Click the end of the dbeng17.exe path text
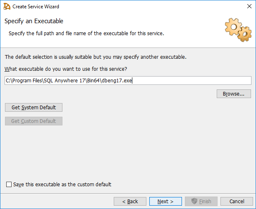256x209 pixels. point(132,81)
